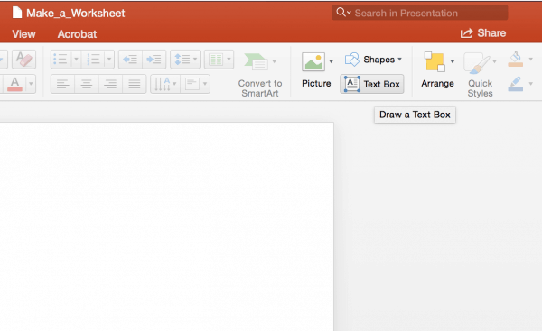Click the shape fill bucket icon
The width and height of the screenshot is (542, 331).
(x=516, y=59)
